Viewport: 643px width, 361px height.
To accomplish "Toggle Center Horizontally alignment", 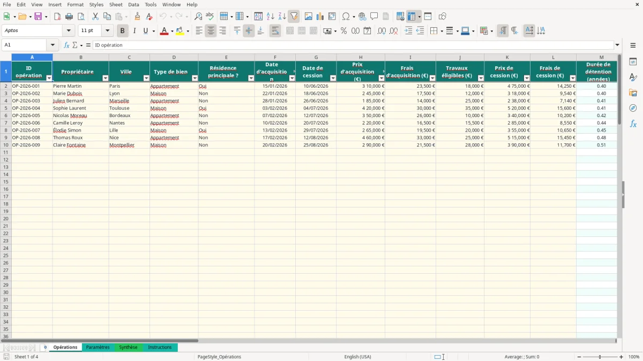I will point(211,31).
